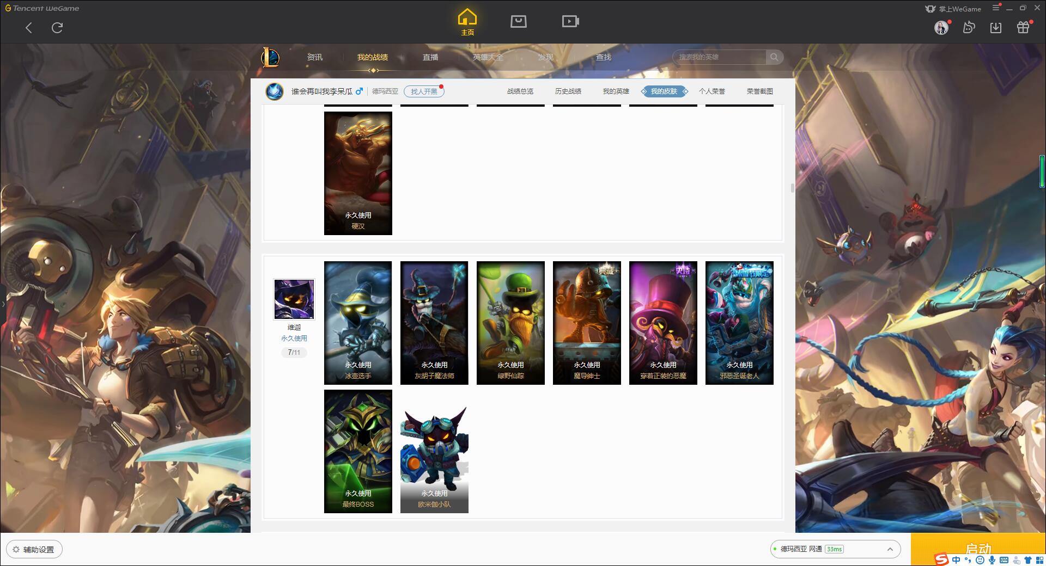Open the 我的战绩 tab
Viewport: 1046px width, 566px height.
(x=373, y=57)
